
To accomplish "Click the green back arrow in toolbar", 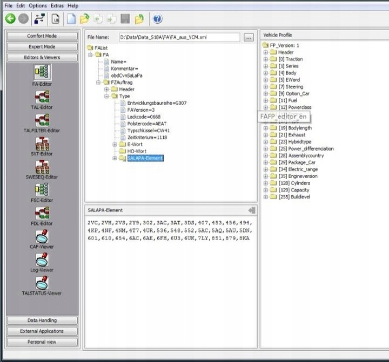I will click(10, 19).
